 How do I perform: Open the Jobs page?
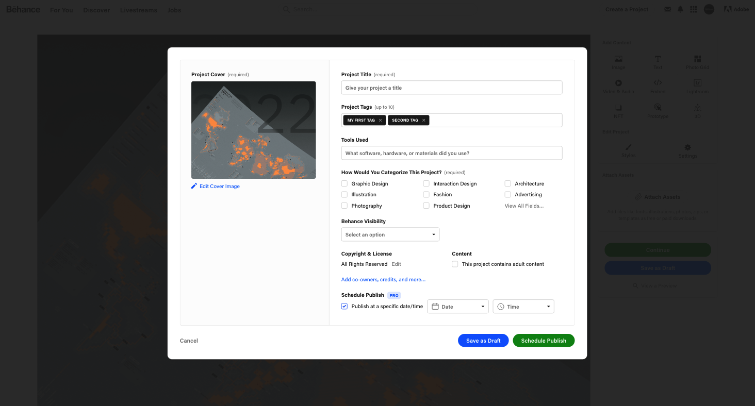pos(174,10)
